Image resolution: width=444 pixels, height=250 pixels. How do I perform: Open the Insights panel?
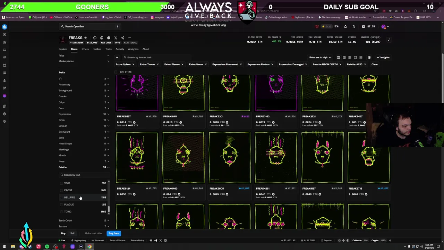pos(383,57)
